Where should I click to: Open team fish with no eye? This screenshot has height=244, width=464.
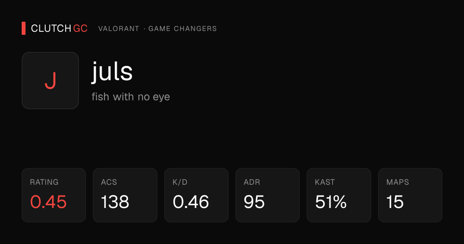[131, 96]
